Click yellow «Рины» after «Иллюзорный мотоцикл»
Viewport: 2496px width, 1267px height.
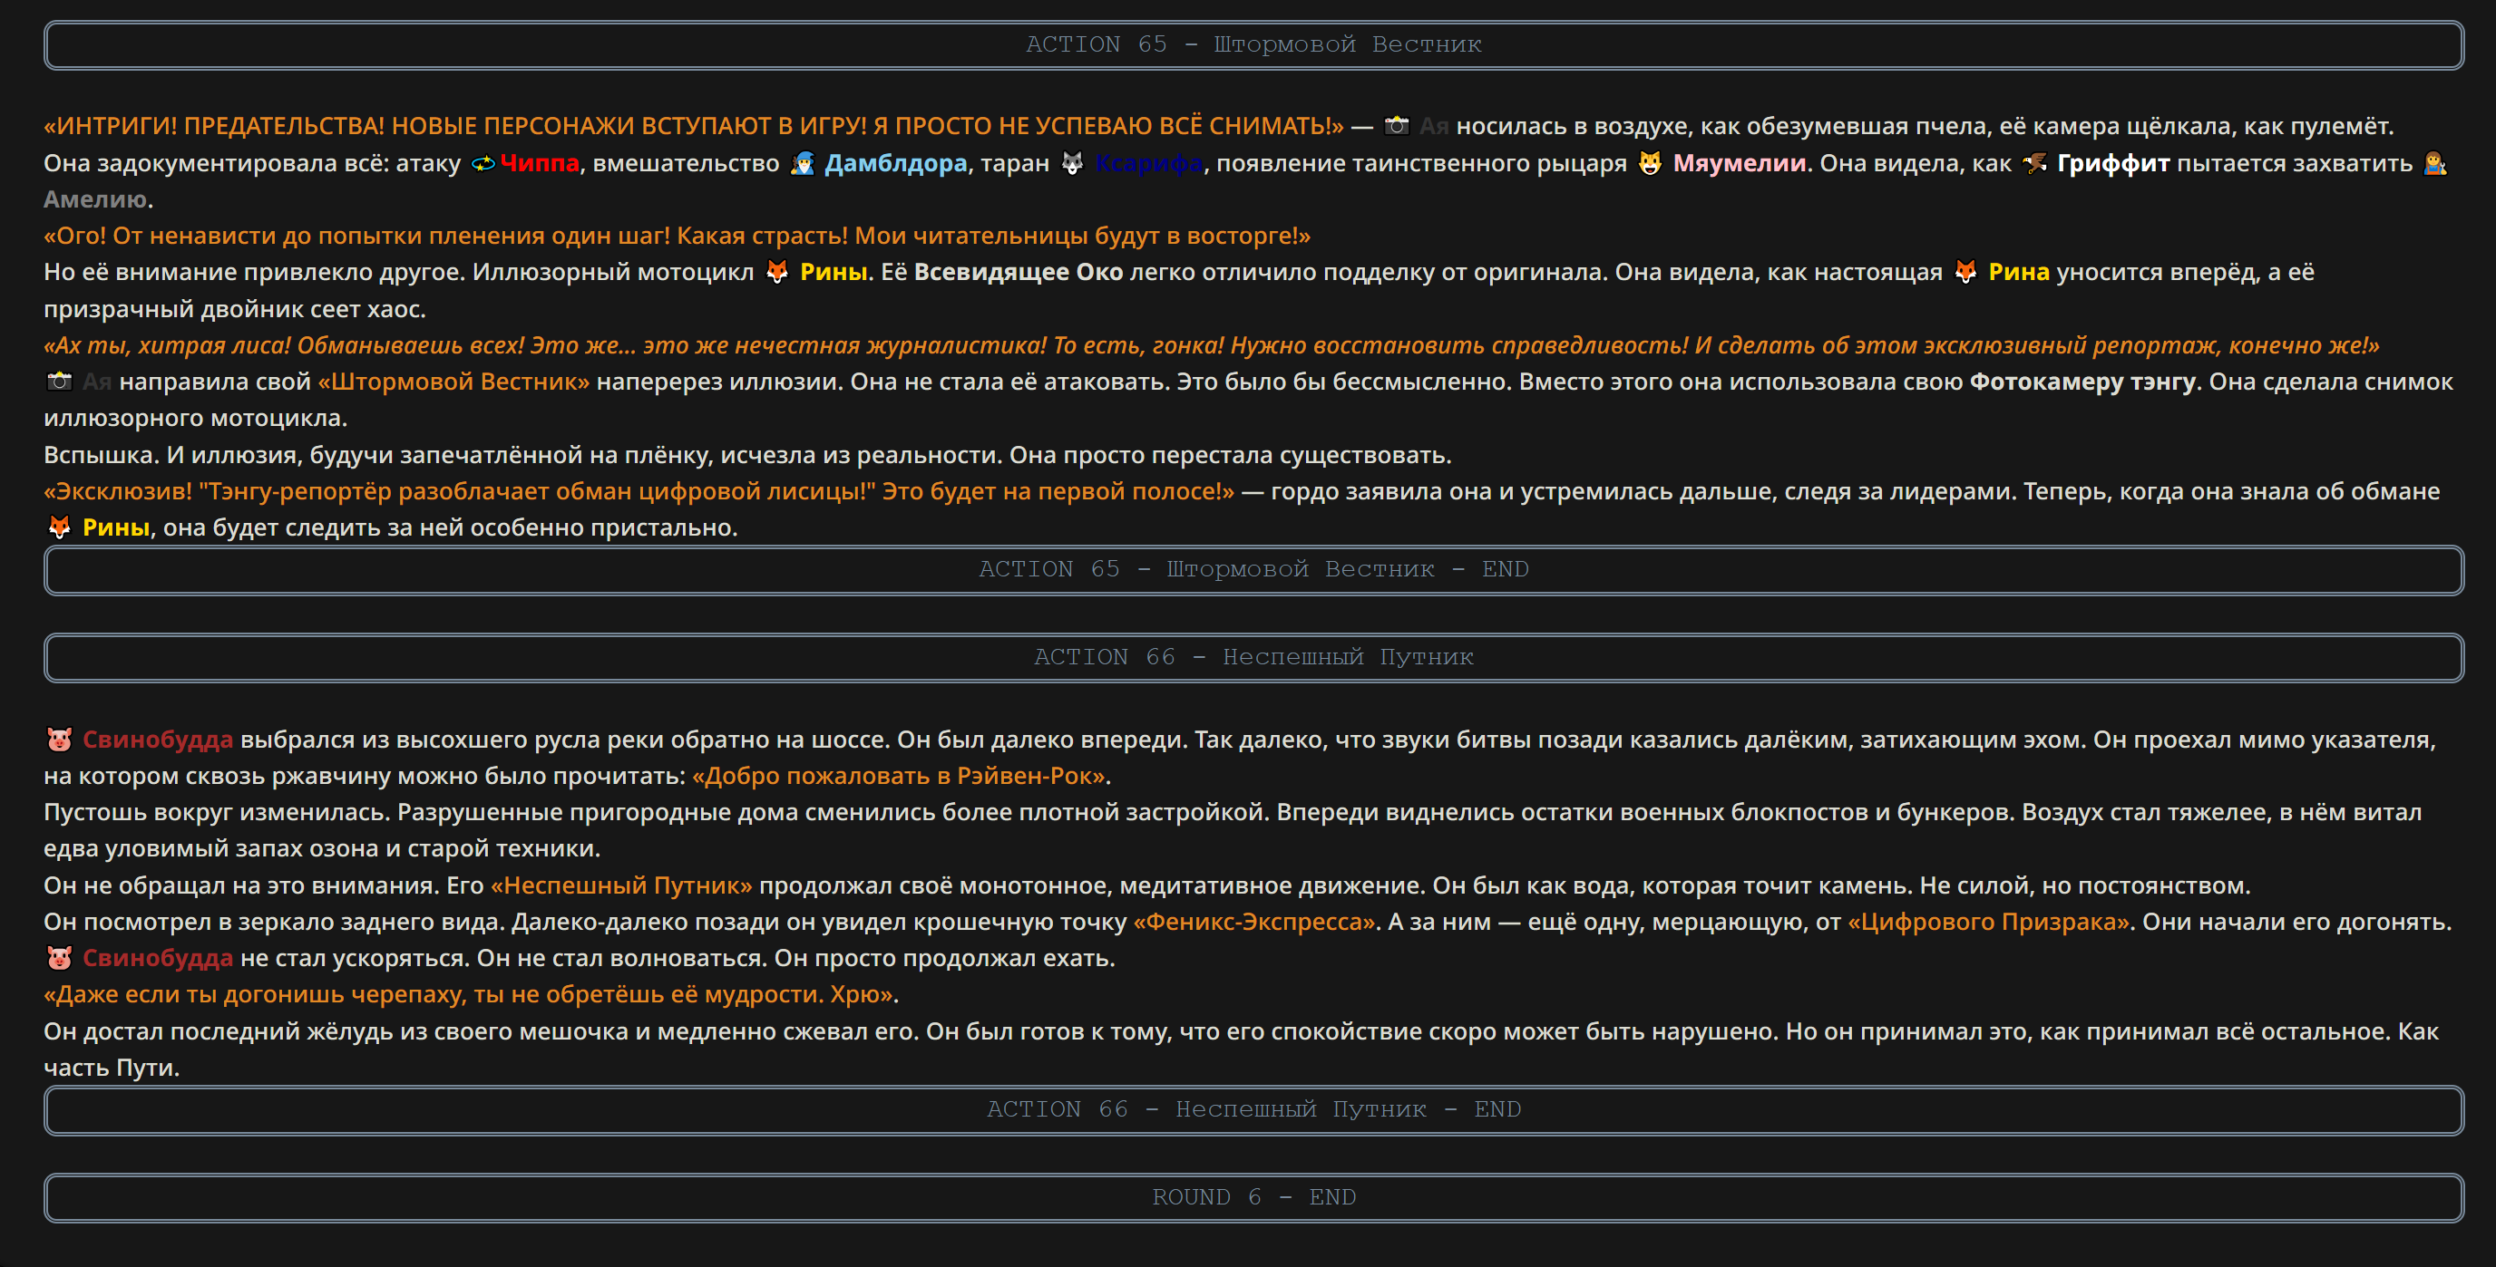834,272
